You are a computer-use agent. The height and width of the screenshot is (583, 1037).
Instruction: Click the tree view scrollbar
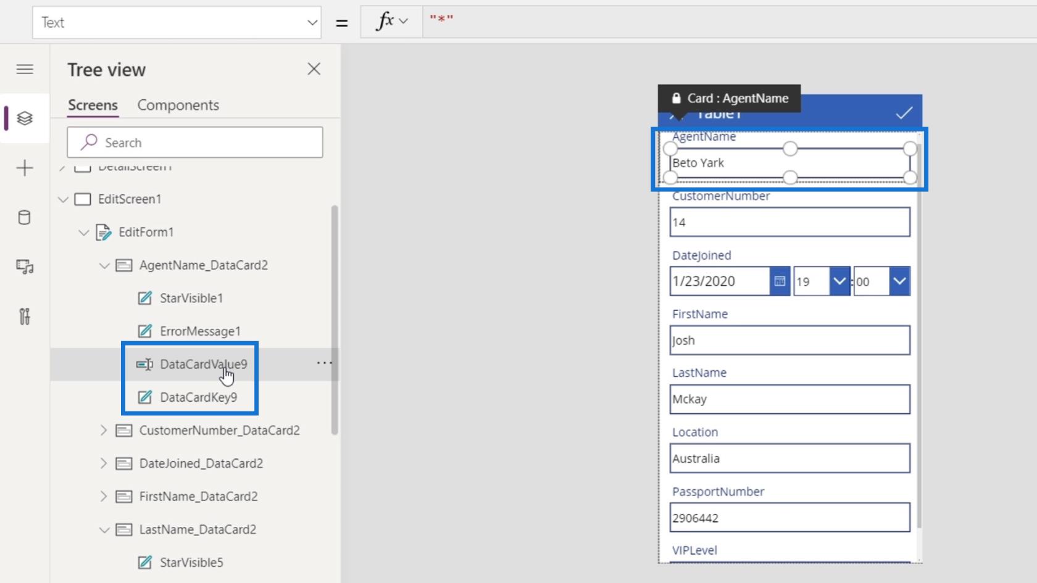pos(335,320)
